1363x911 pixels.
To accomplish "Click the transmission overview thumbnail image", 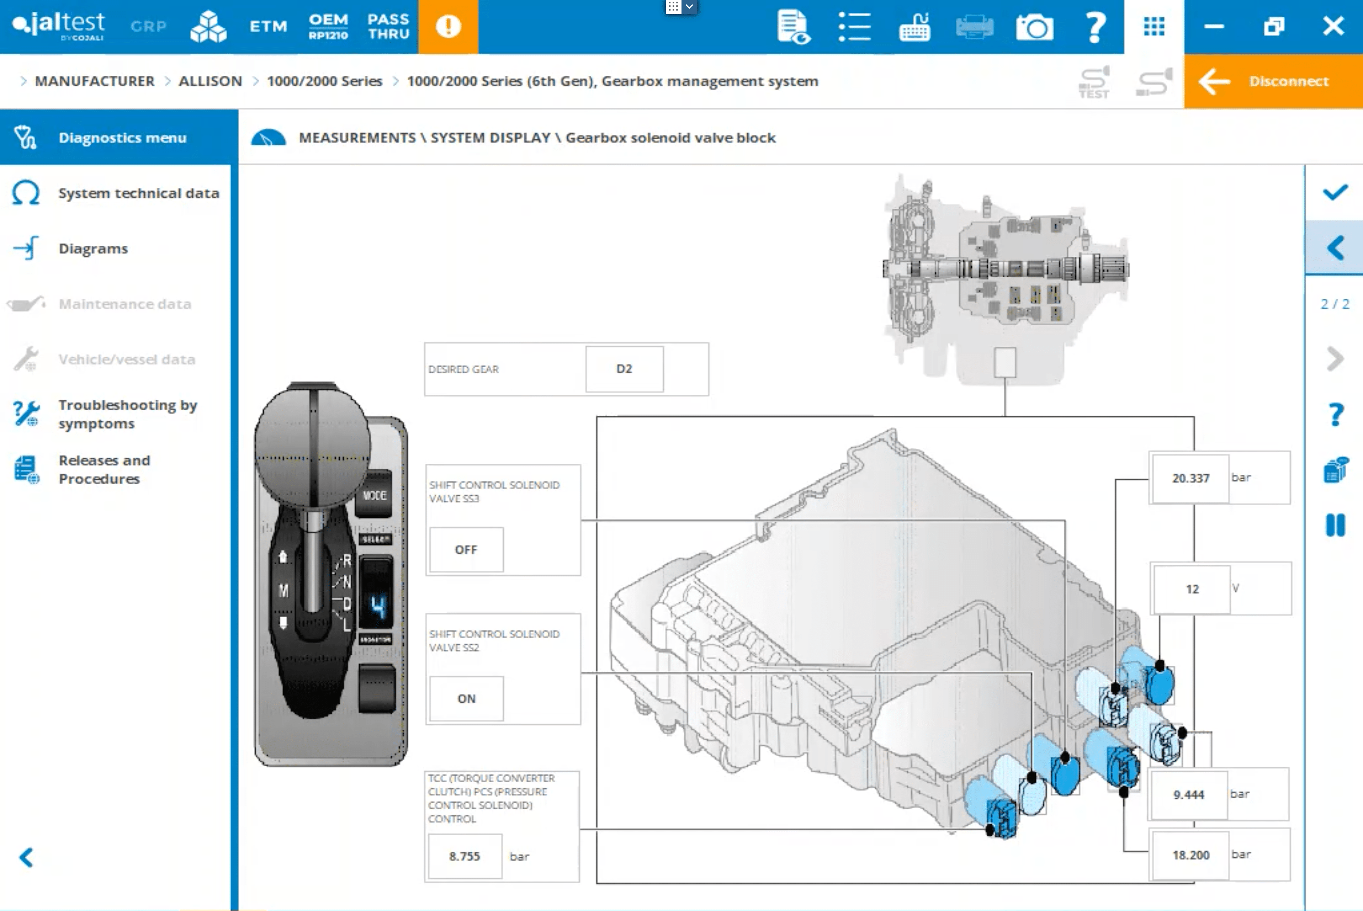I will pos(1005,273).
